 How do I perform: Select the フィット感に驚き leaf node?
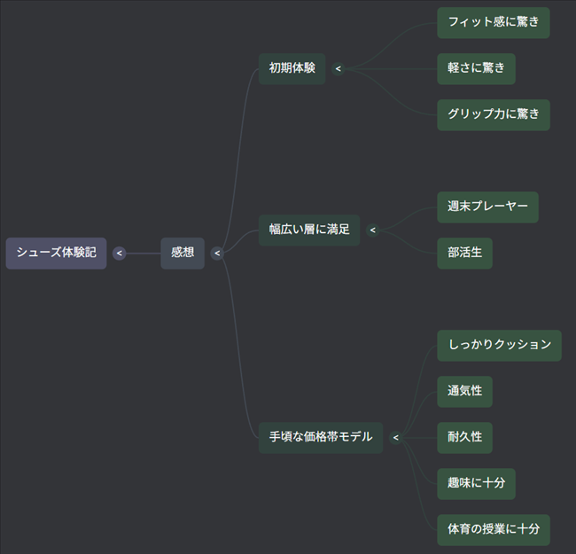pos(493,23)
